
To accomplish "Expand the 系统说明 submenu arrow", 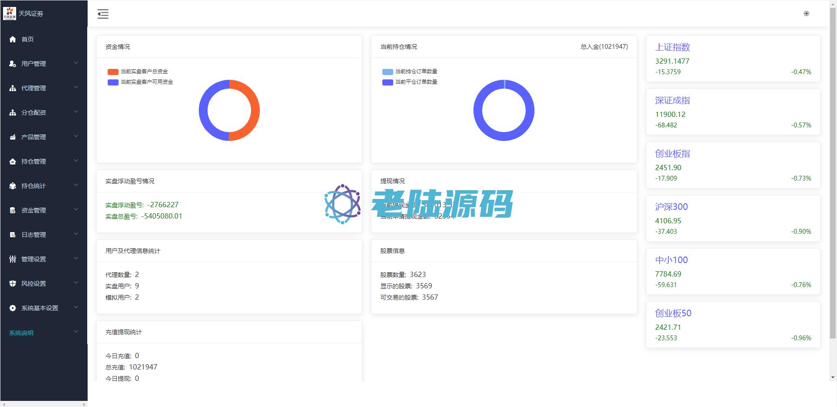I will [x=76, y=332].
